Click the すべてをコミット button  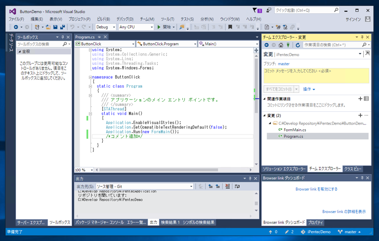point(279,89)
